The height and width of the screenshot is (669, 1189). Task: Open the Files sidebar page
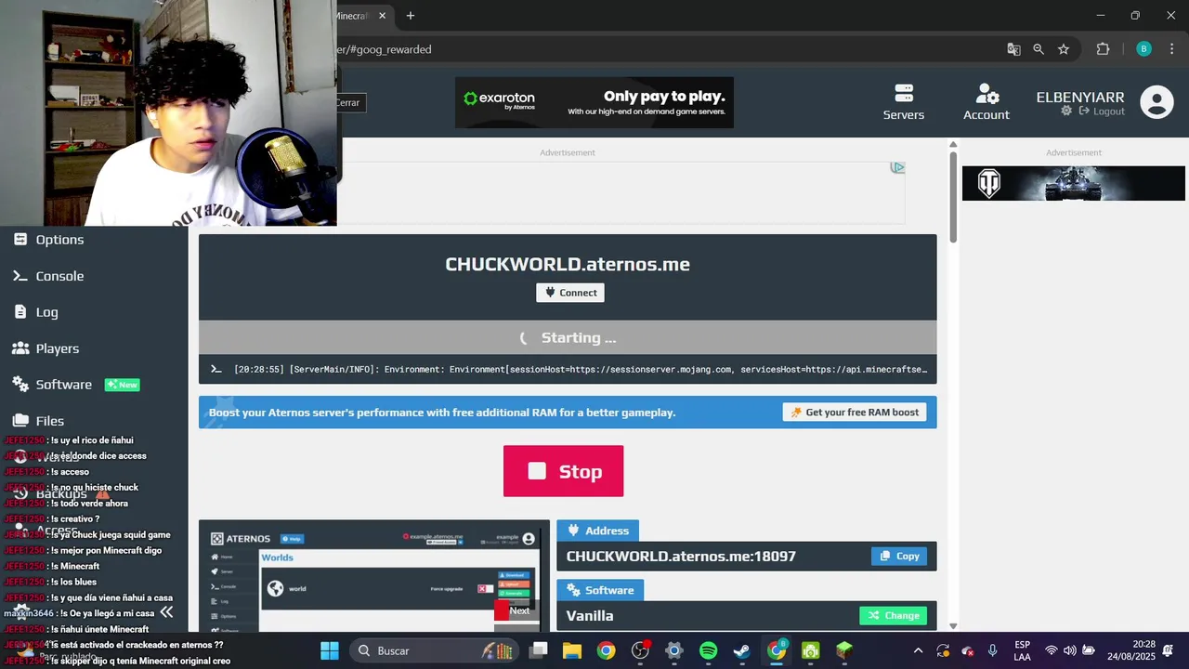[38, 421]
